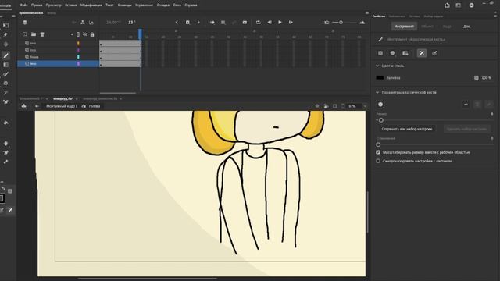Play the timeline animation
This screenshot has height=281, width=500.
pos(280,23)
